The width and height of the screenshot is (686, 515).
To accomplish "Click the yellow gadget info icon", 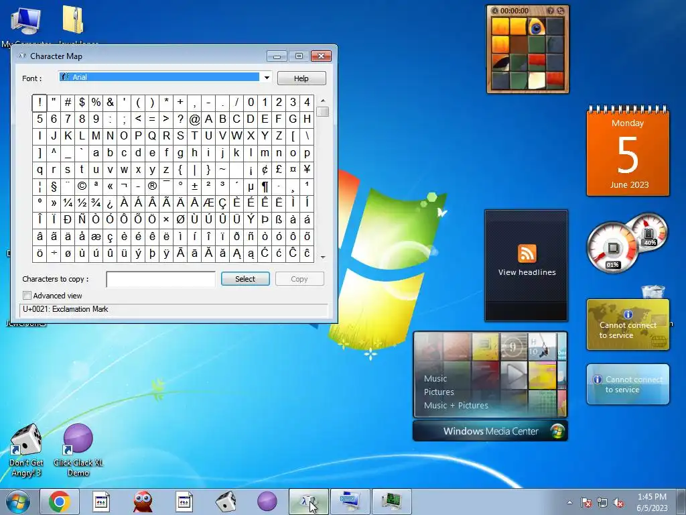I will coord(628,314).
